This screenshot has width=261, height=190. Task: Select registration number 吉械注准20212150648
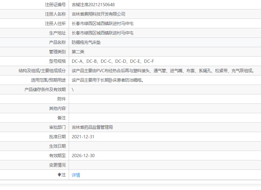[x=93, y=5]
